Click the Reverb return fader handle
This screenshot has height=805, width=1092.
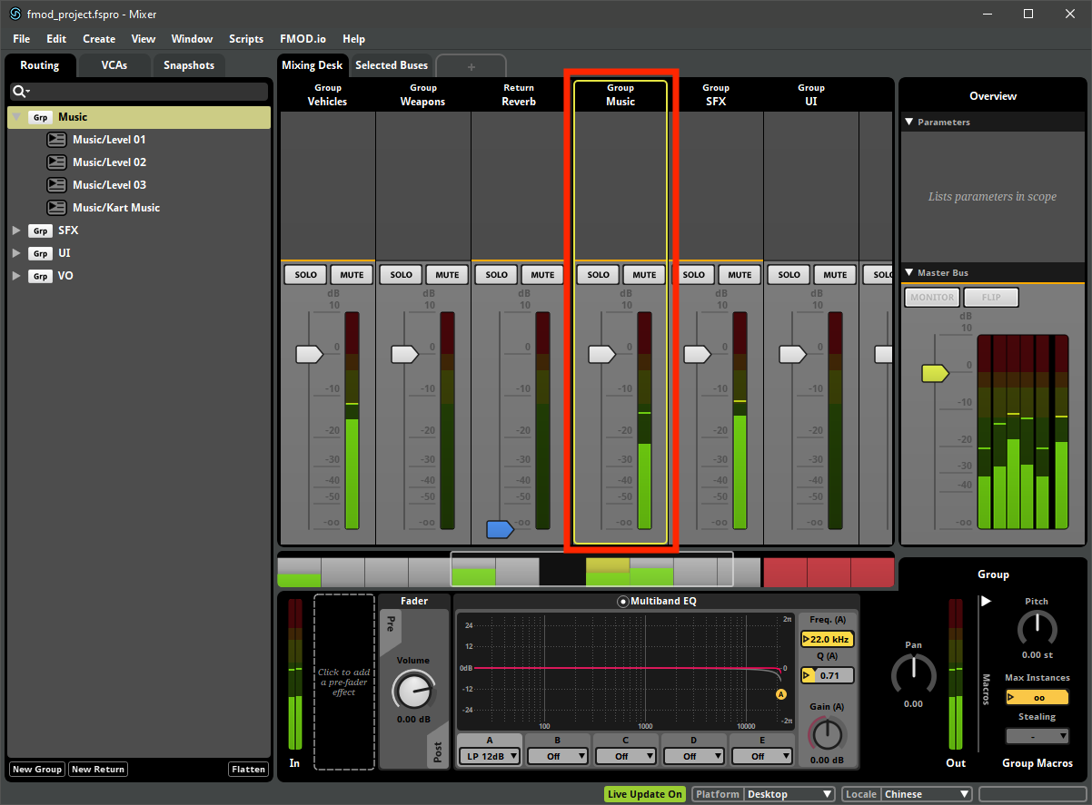(x=501, y=529)
